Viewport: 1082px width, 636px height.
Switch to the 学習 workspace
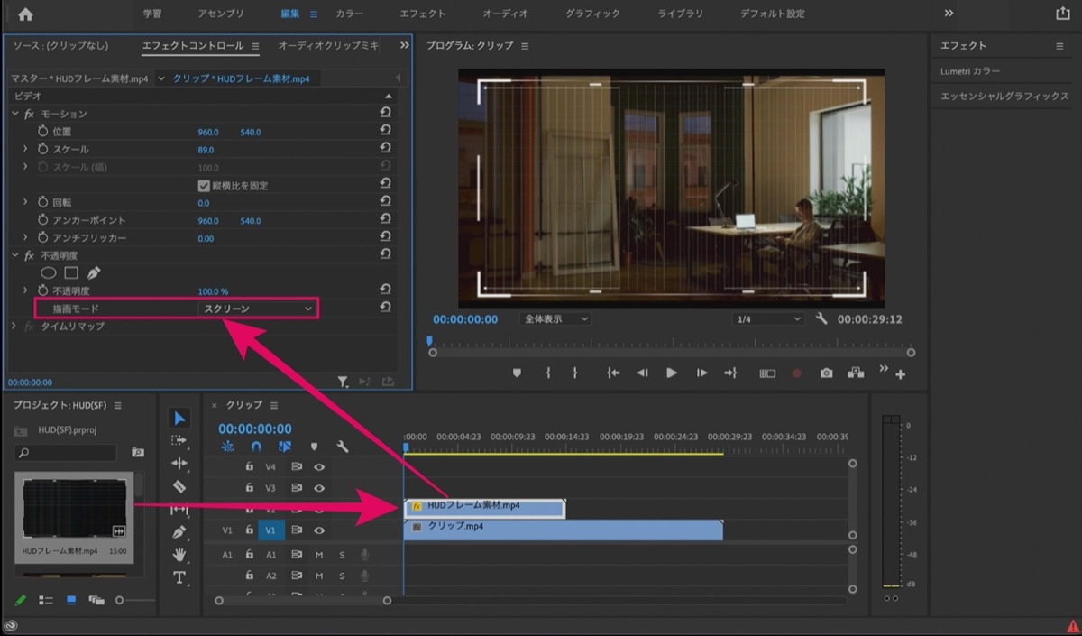pyautogui.click(x=153, y=14)
